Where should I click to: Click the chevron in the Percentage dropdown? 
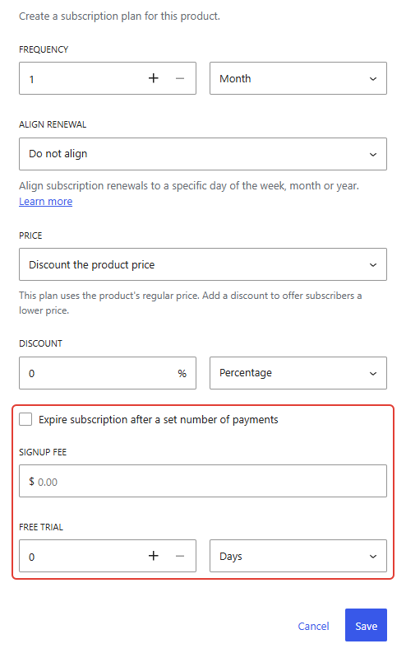click(x=373, y=374)
